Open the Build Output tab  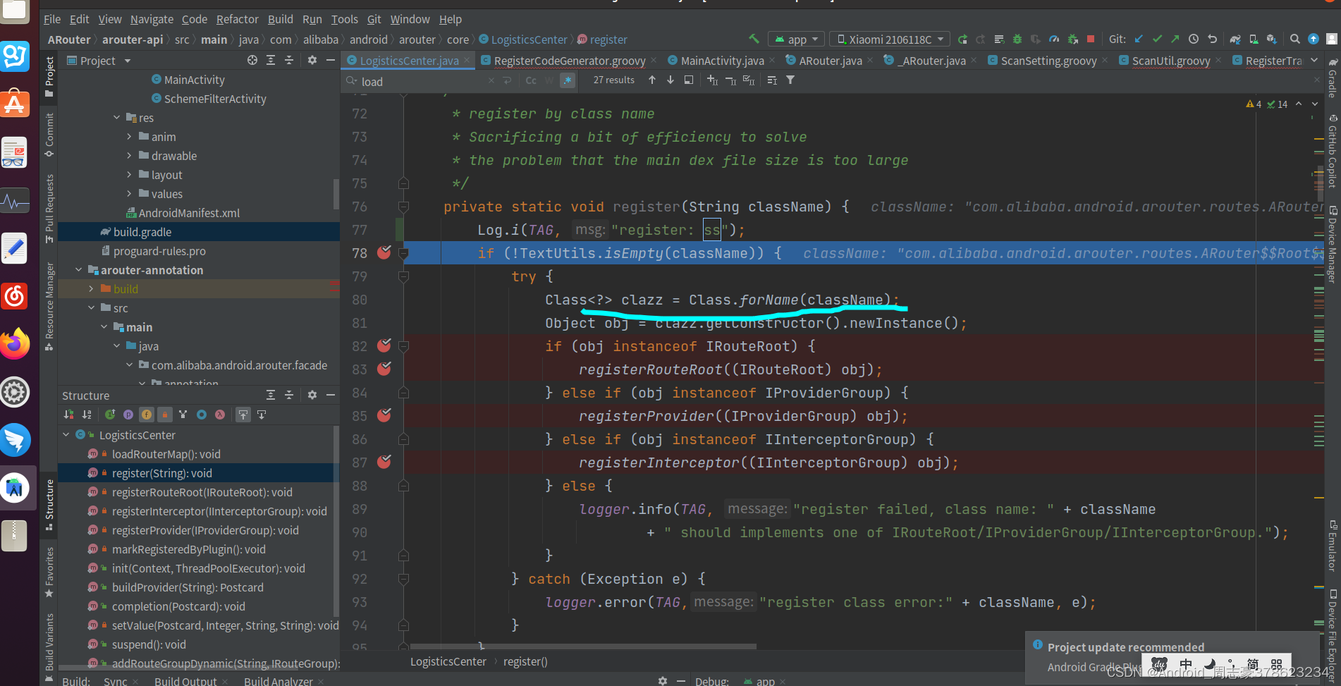185,680
